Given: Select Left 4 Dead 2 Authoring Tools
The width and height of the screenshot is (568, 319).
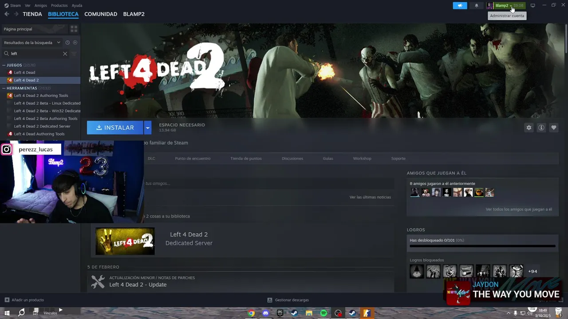Looking at the screenshot, I should point(40,96).
